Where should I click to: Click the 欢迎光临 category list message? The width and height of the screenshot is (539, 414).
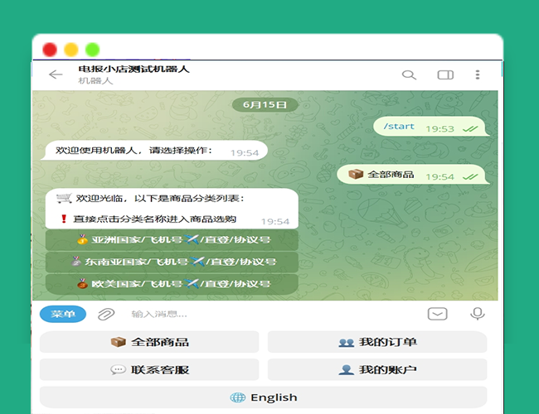(x=172, y=209)
